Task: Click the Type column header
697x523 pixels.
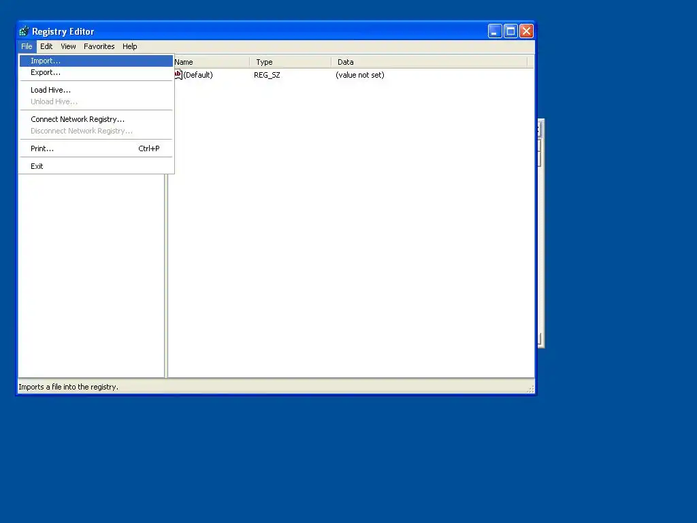Action: point(290,62)
